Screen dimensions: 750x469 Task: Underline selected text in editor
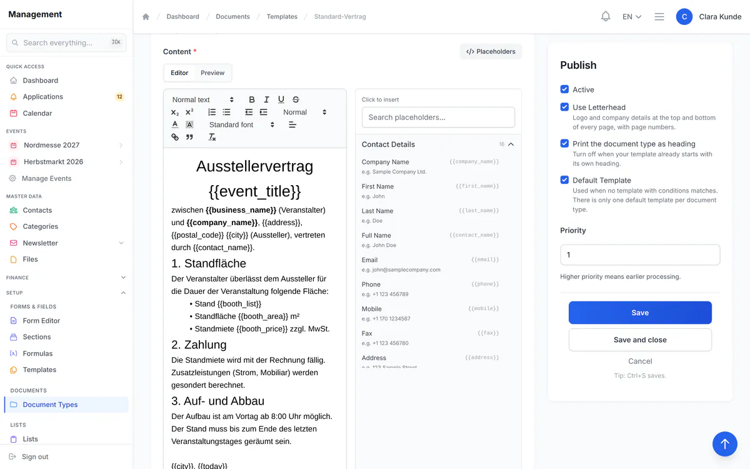click(x=281, y=99)
